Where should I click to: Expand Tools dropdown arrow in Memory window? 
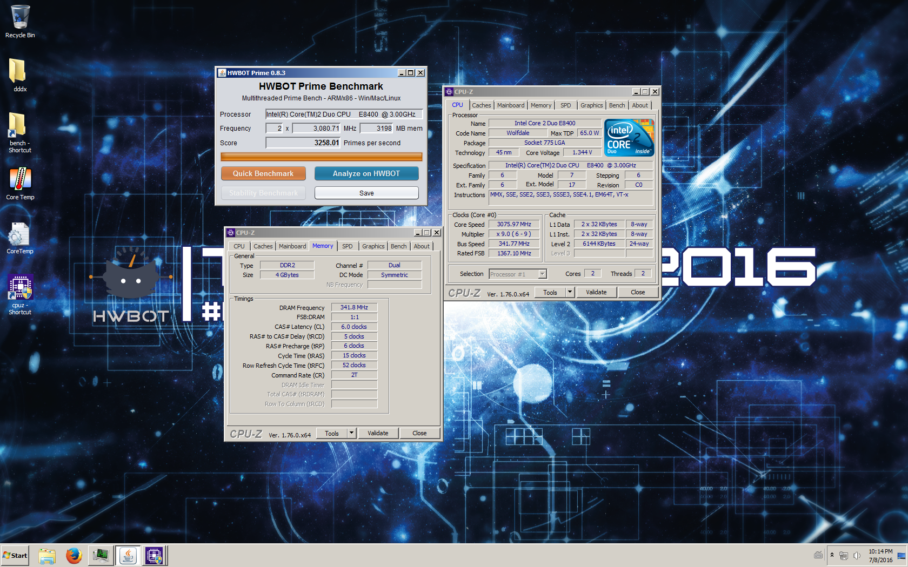[351, 433]
